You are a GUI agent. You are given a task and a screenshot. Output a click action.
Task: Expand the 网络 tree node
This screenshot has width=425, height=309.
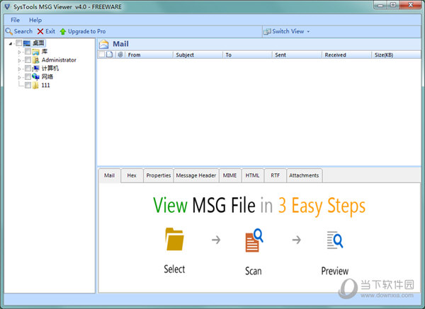point(19,77)
